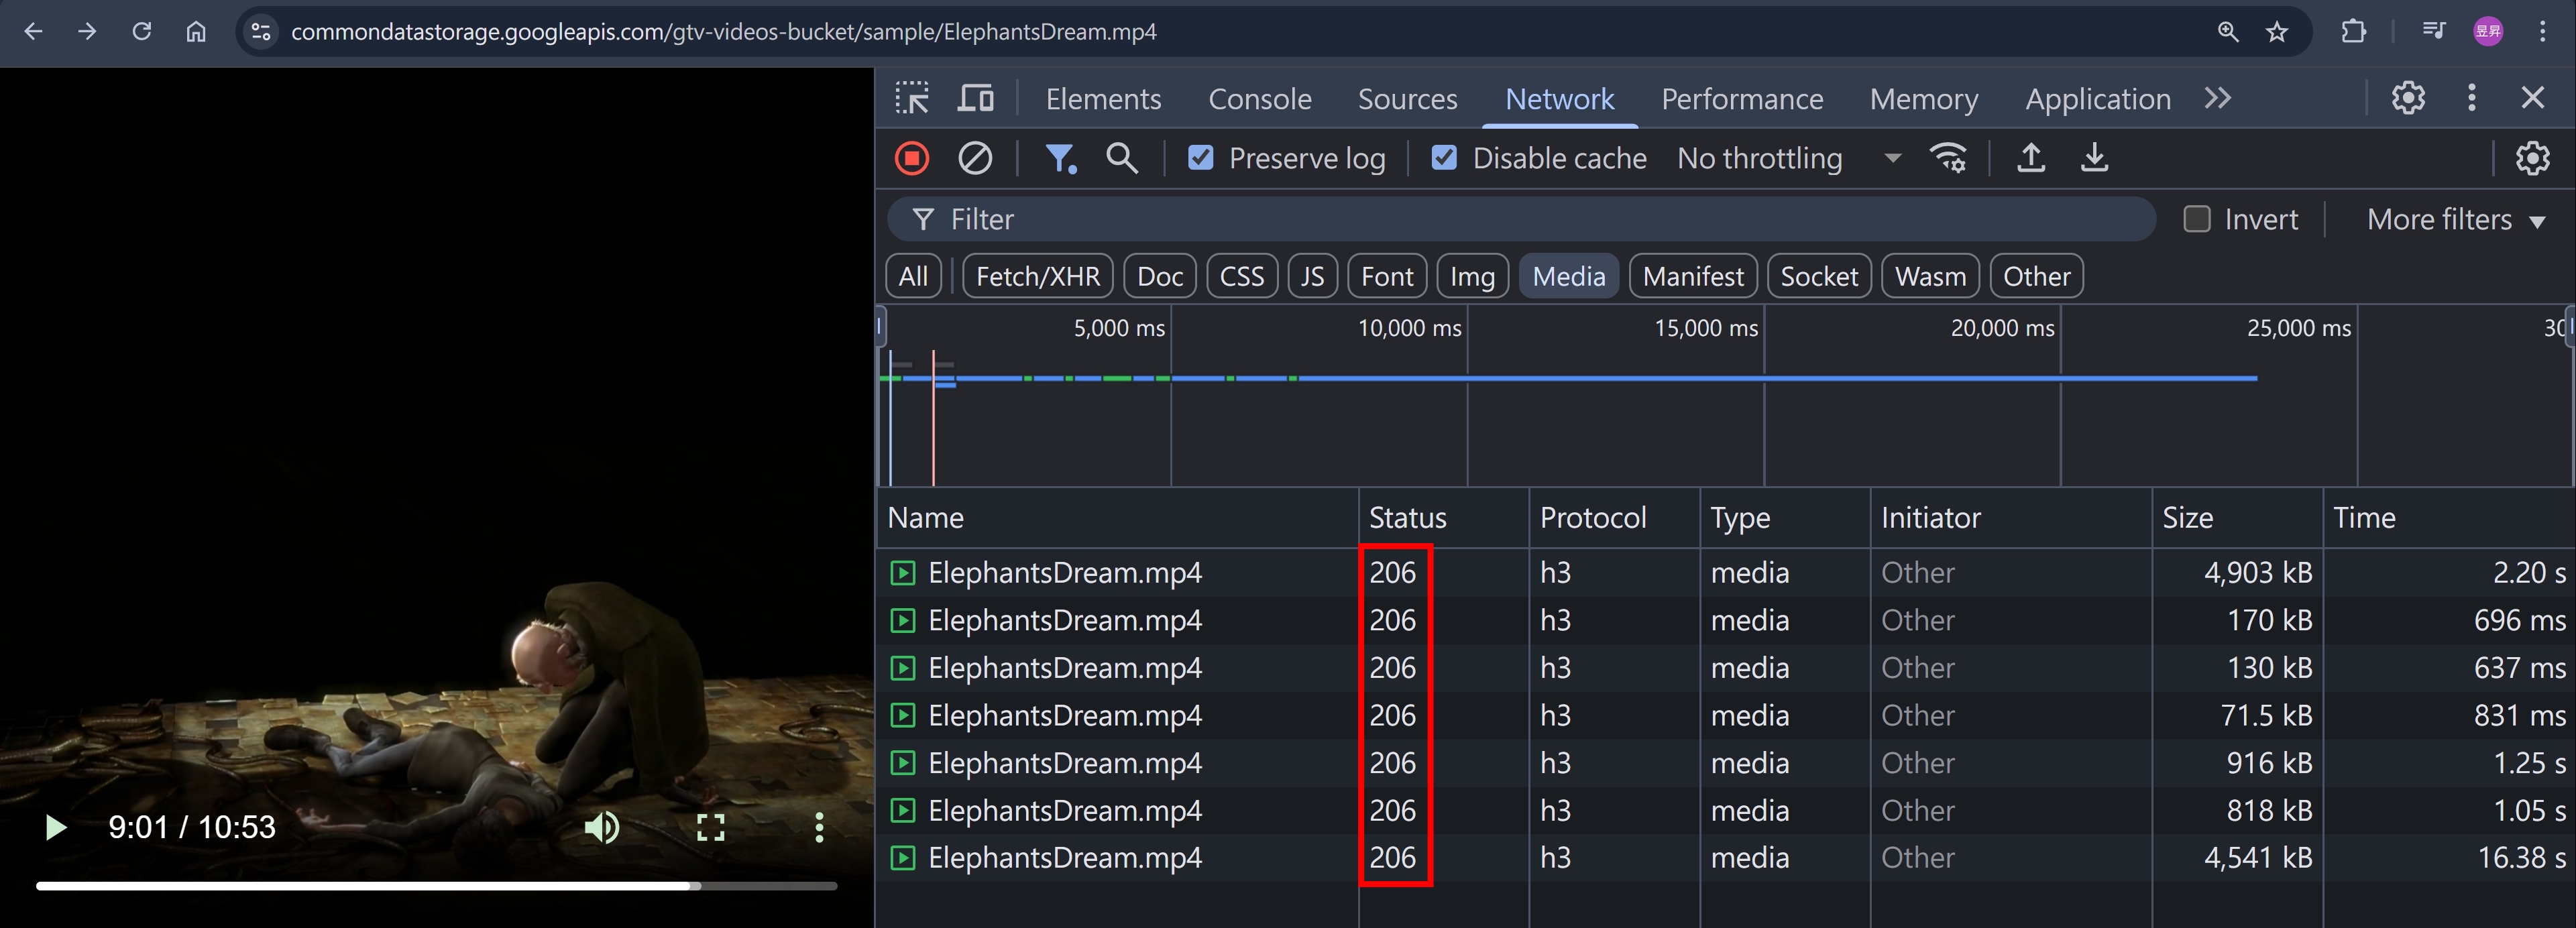Filter requests by JS
This screenshot has width=2576, height=928.
[x=1312, y=276]
